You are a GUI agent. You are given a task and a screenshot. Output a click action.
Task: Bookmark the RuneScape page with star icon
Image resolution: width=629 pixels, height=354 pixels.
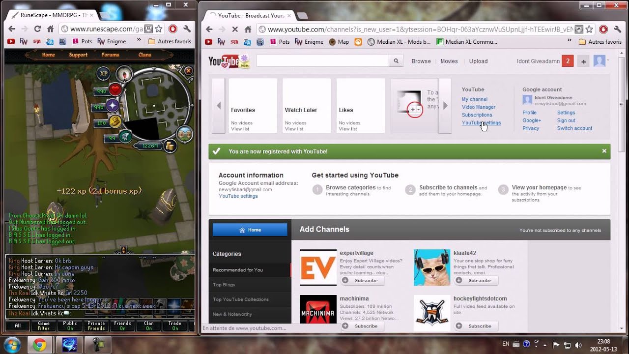pos(160,29)
